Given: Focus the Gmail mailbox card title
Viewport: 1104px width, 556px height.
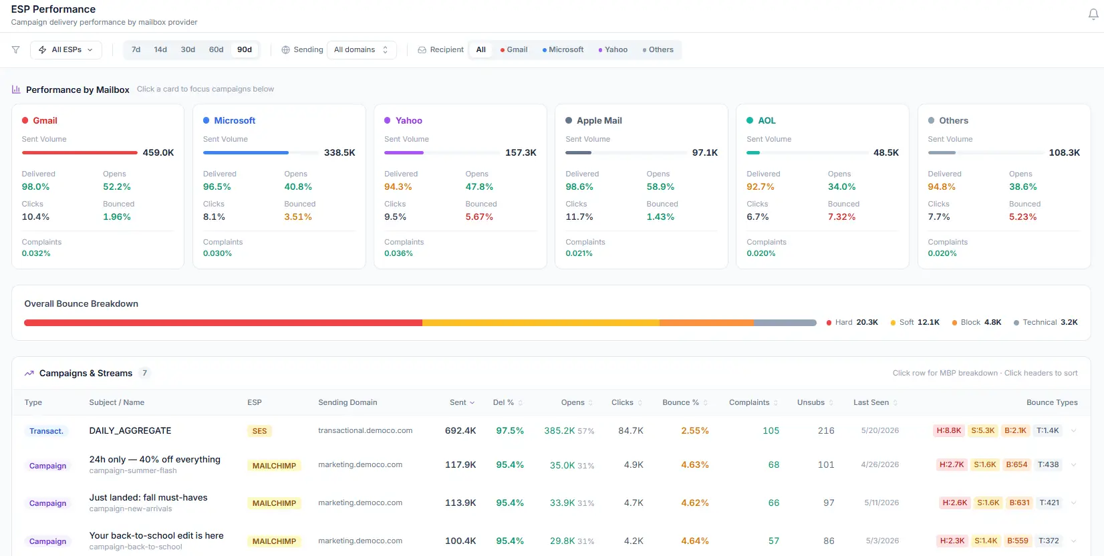Looking at the screenshot, I should [45, 120].
